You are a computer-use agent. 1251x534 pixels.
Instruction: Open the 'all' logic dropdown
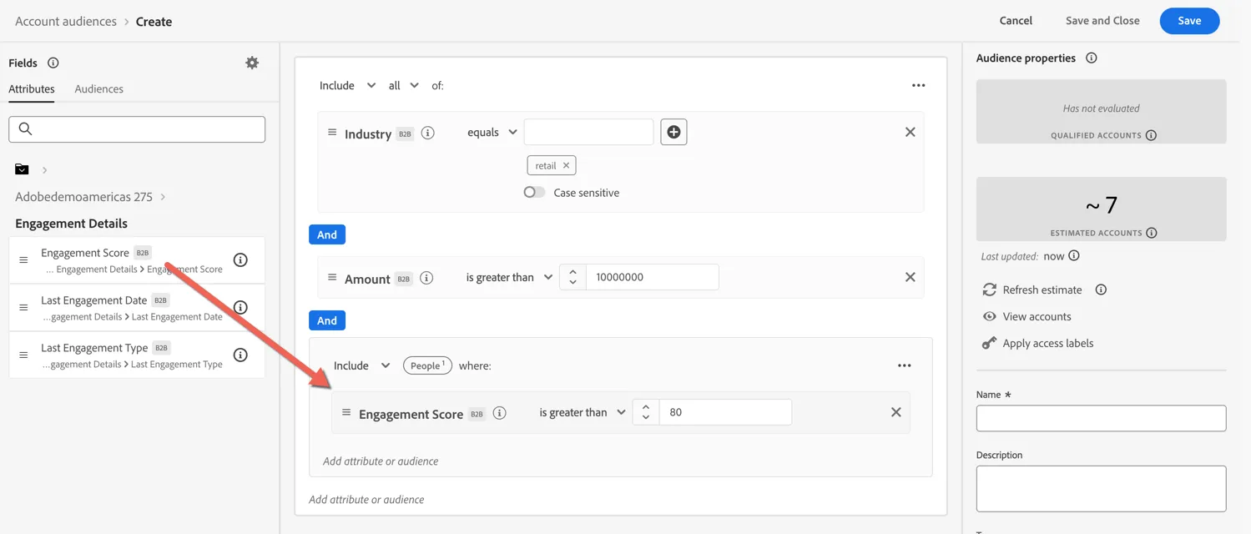(404, 85)
